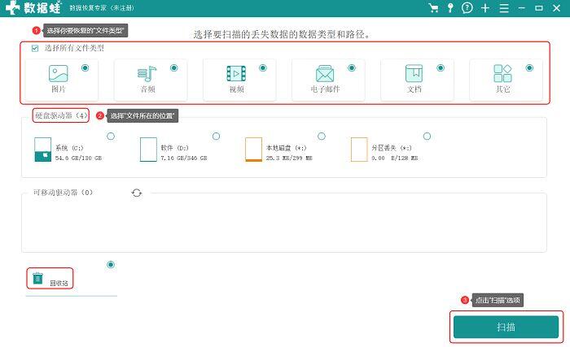Select the 系统 (C:) drive radio button
The image size is (570, 347).
[111, 136]
